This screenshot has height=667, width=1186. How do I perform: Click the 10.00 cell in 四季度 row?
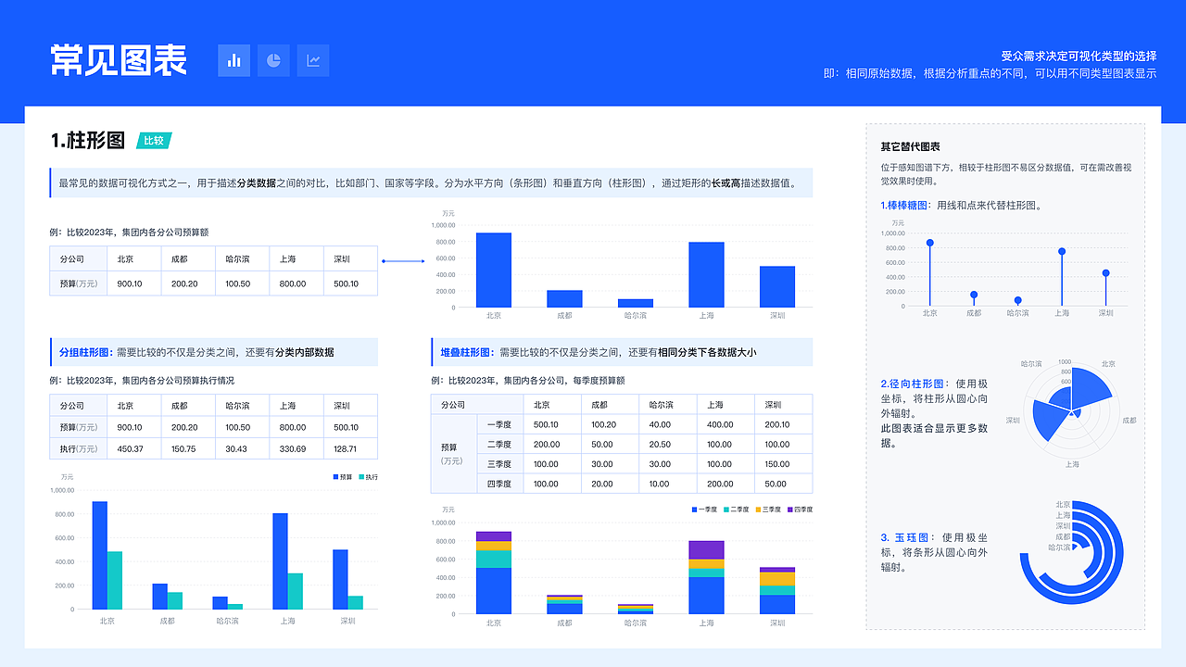tap(668, 484)
